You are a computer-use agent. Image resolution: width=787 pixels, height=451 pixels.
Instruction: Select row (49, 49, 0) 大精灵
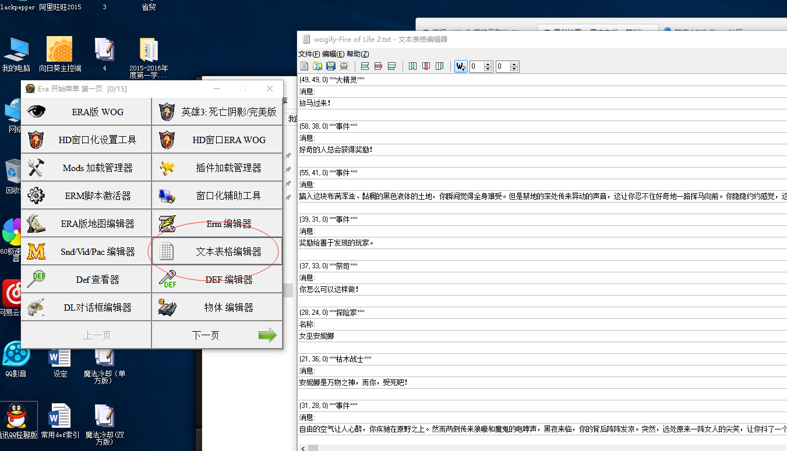click(542, 79)
